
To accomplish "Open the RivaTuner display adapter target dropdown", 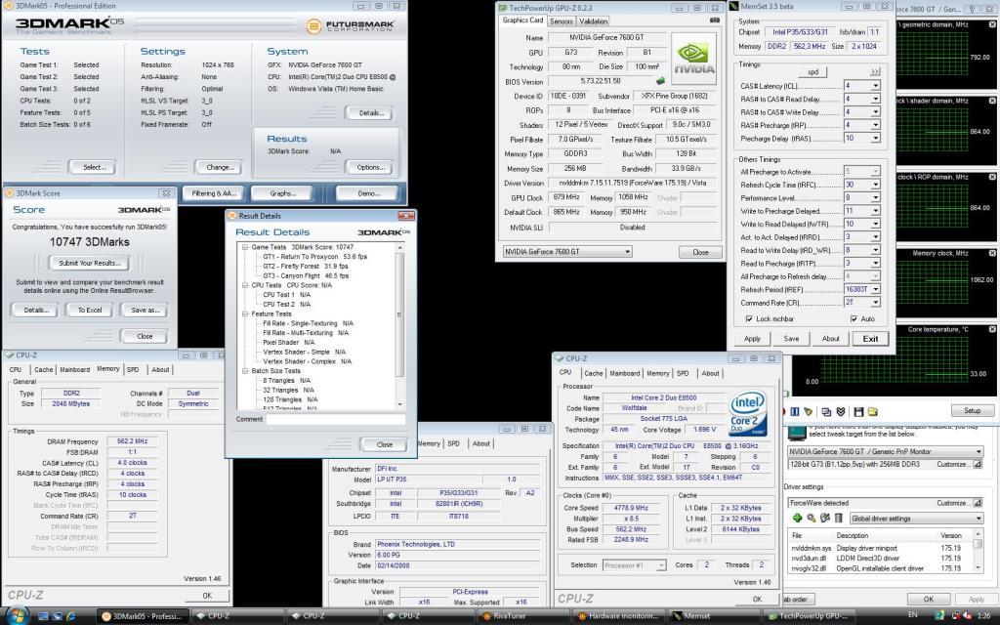I will (885, 451).
